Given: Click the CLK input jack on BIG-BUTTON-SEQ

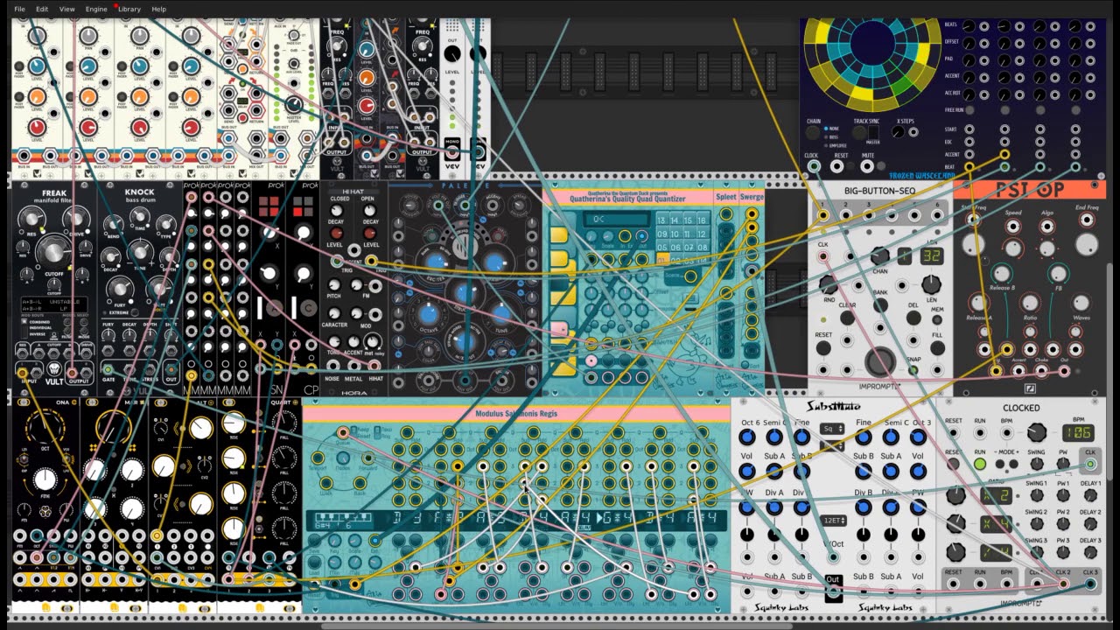Looking at the screenshot, I should [x=823, y=257].
